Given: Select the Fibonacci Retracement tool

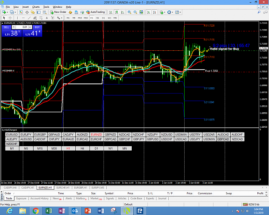Looking at the screenshot, I should [x=41, y=18].
